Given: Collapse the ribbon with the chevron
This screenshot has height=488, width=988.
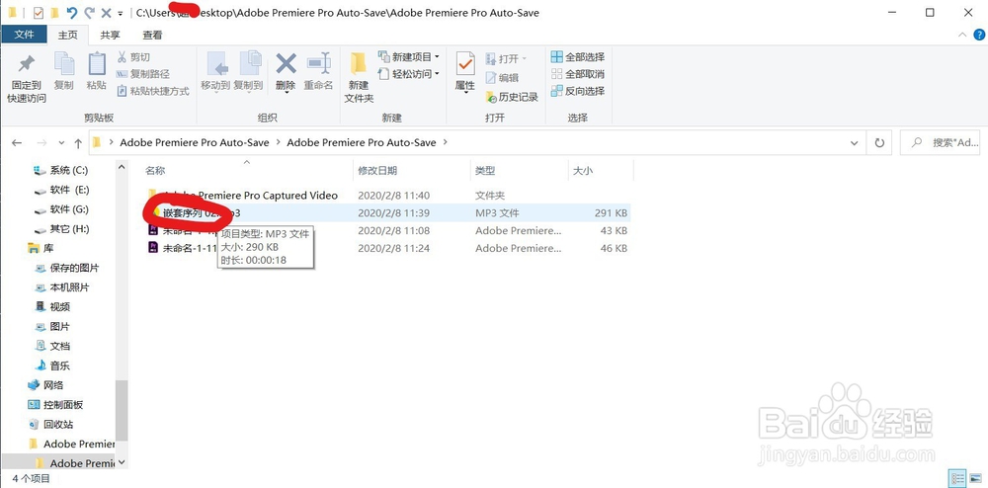Looking at the screenshot, I should pos(962,36).
